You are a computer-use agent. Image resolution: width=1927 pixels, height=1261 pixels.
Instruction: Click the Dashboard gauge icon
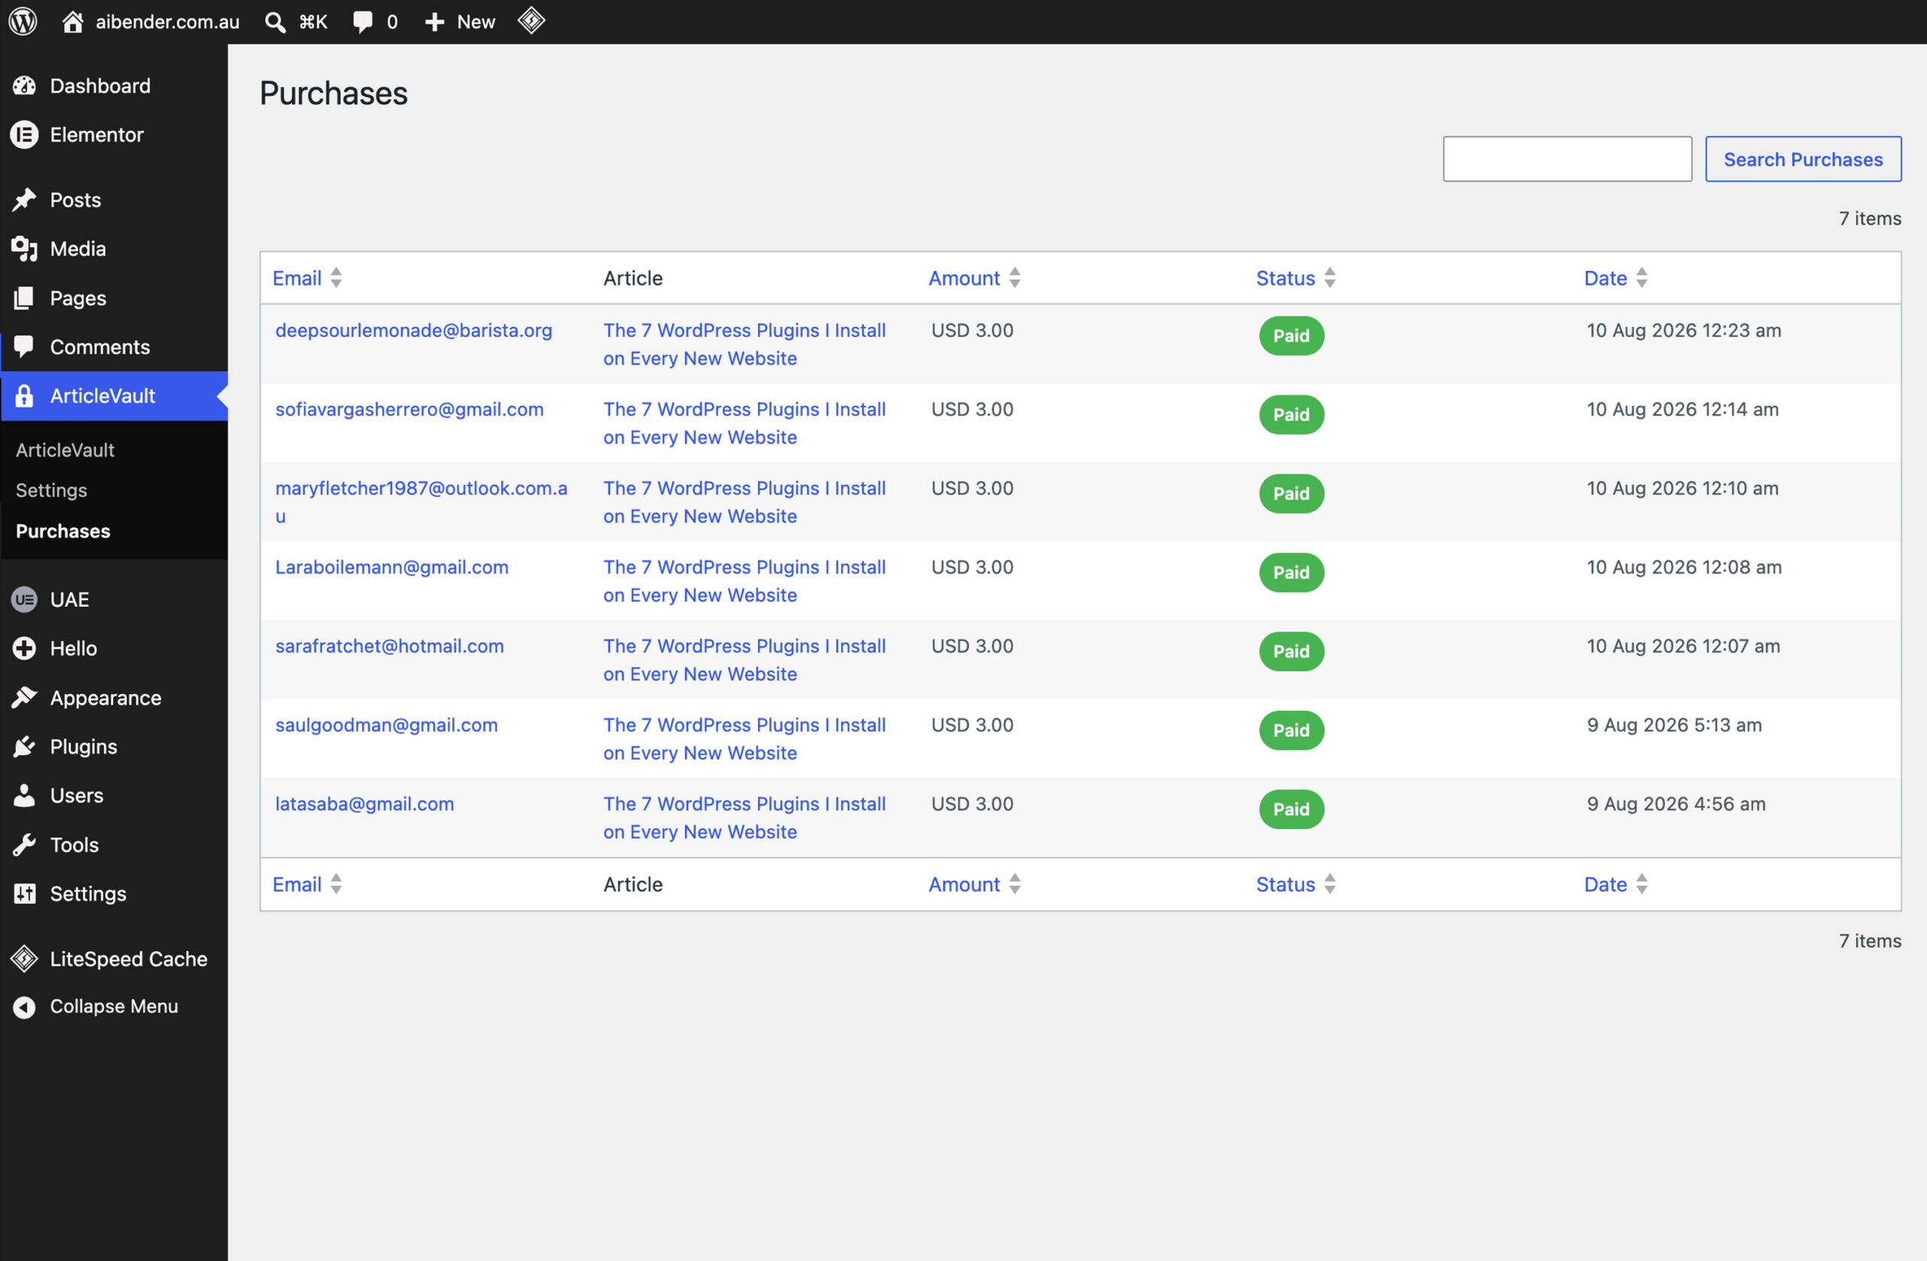point(24,86)
